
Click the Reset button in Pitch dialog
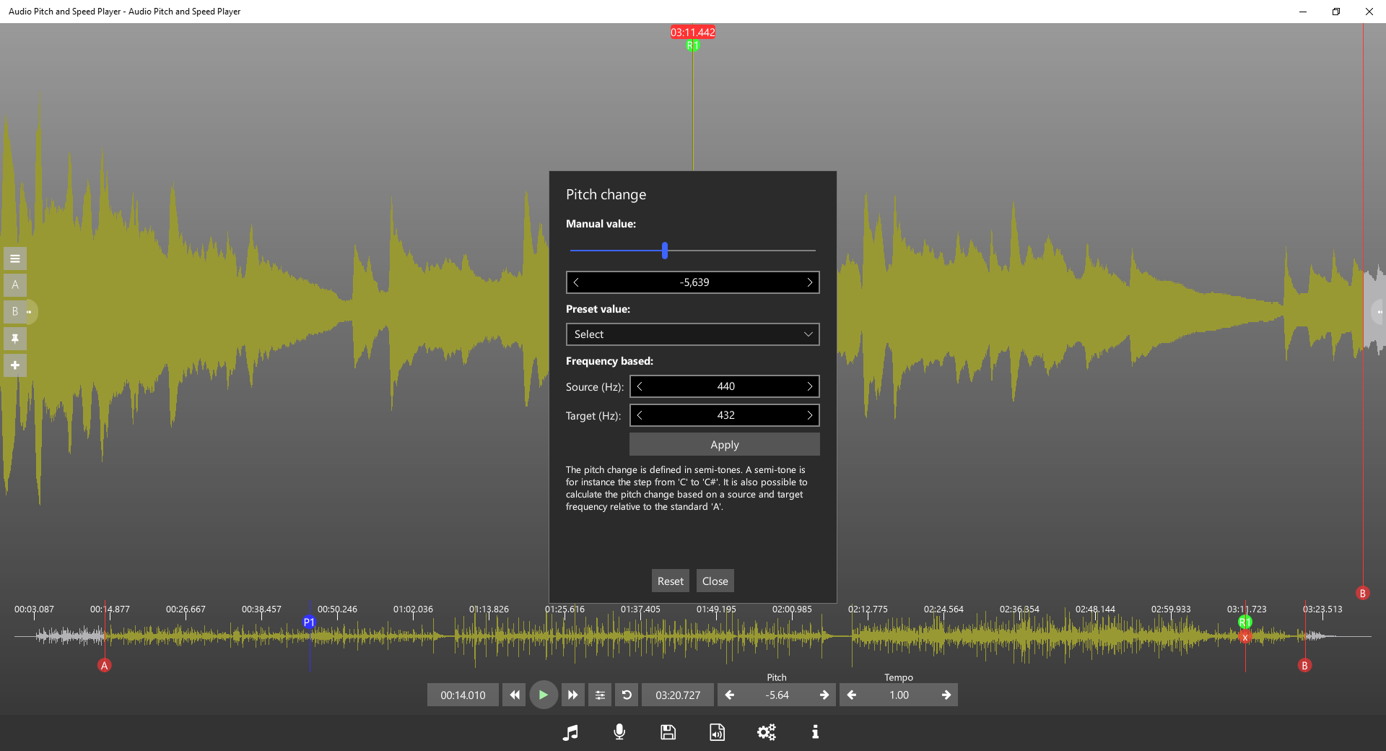[670, 581]
